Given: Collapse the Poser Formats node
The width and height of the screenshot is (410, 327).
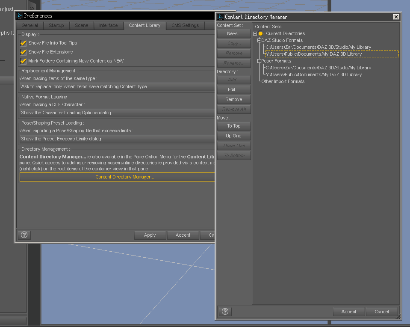Looking at the screenshot, I should pyautogui.click(x=259, y=61).
